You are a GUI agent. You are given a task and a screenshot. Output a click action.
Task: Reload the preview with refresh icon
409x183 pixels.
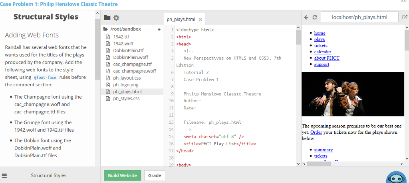(x=315, y=18)
